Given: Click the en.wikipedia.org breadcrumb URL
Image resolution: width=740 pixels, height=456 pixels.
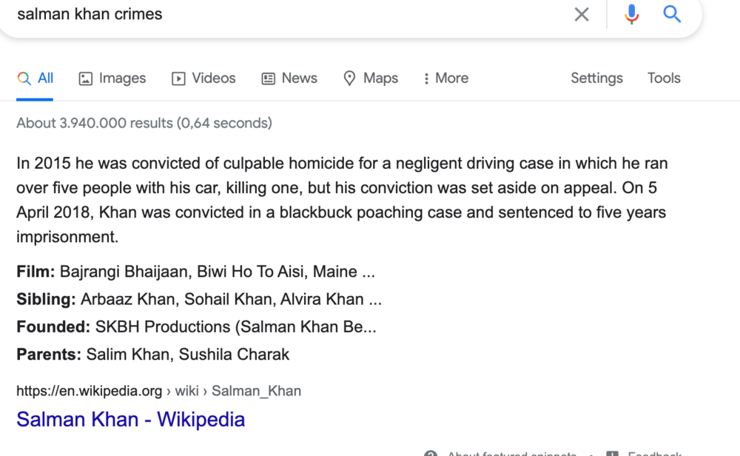Looking at the screenshot, I should 158,391.
